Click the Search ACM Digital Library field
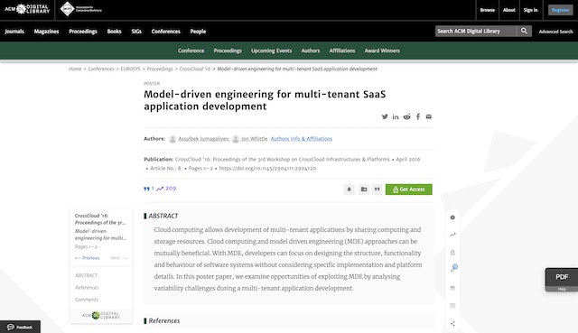The height and width of the screenshot is (333, 578). [x=476, y=31]
